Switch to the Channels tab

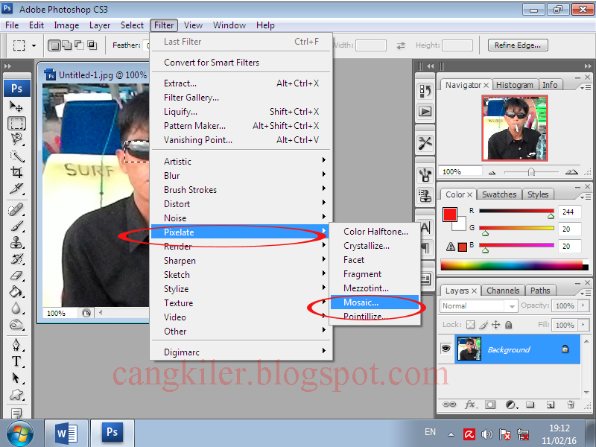coord(503,291)
